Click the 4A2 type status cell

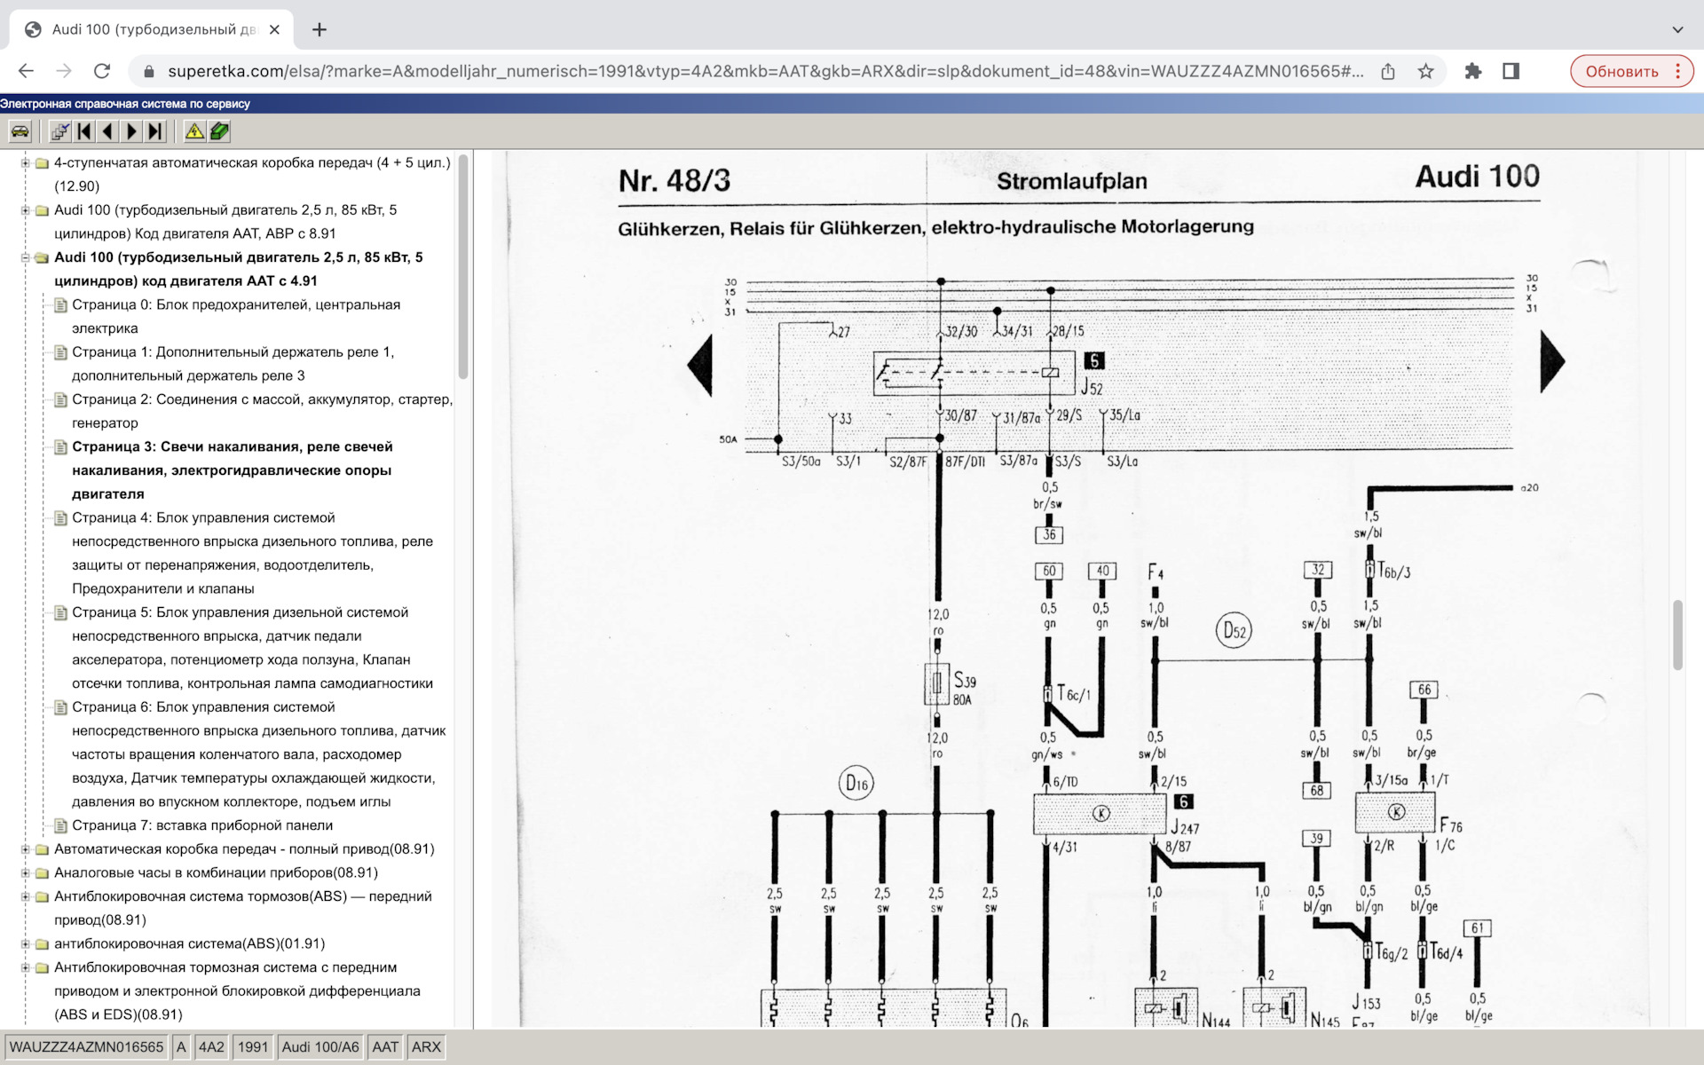[211, 1047]
